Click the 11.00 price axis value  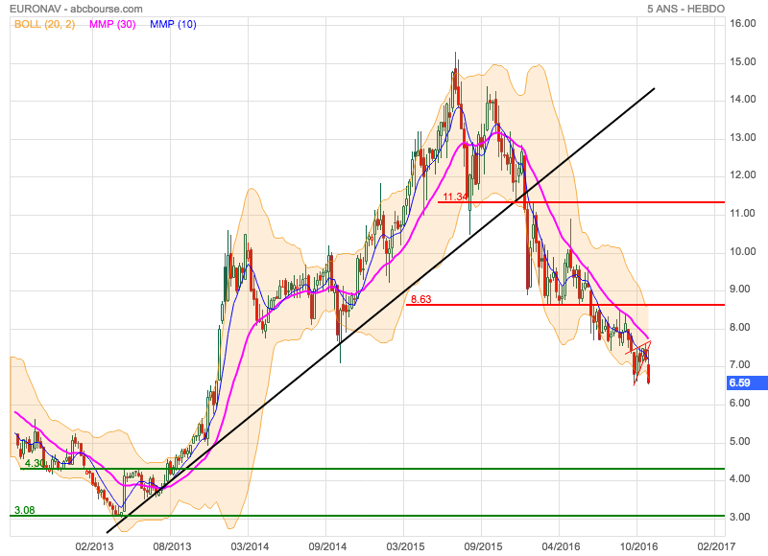coord(742,213)
